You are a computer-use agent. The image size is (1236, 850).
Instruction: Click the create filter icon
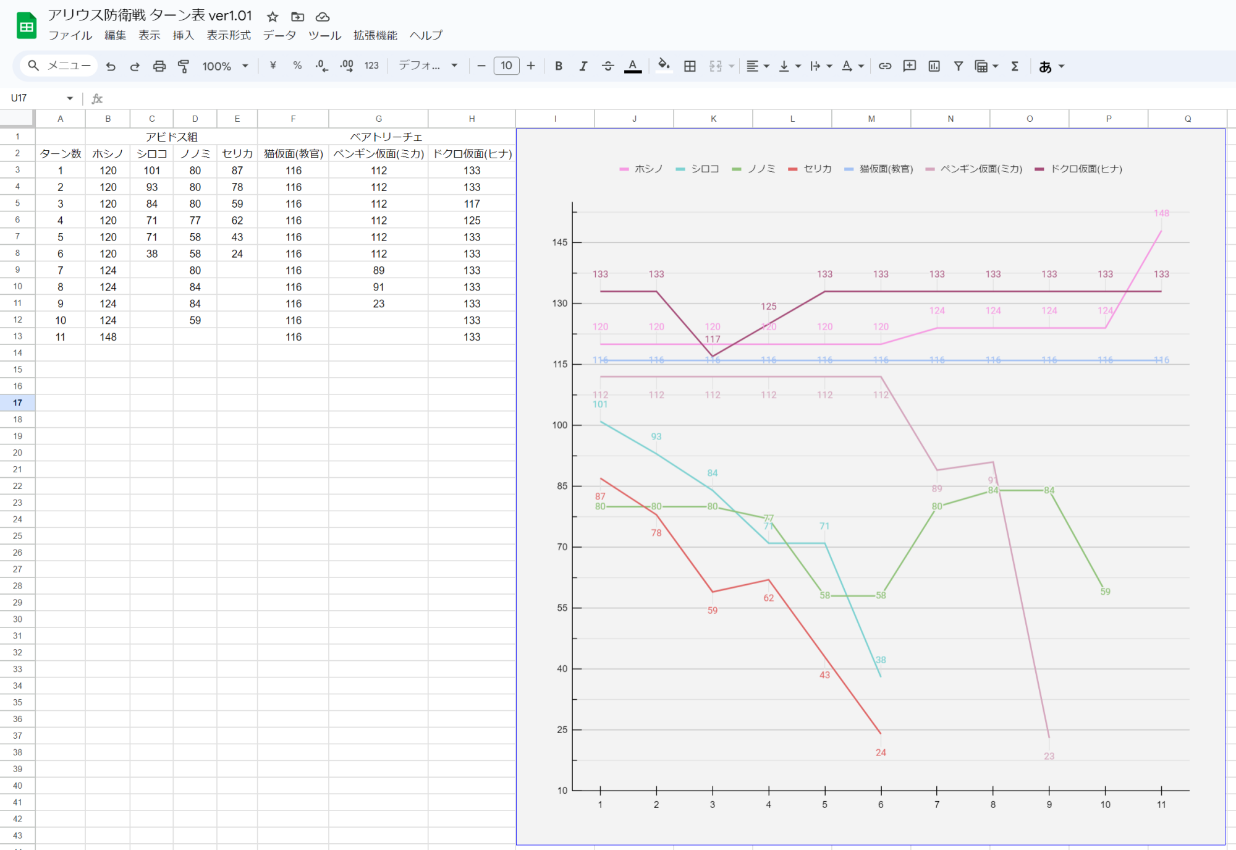(958, 66)
